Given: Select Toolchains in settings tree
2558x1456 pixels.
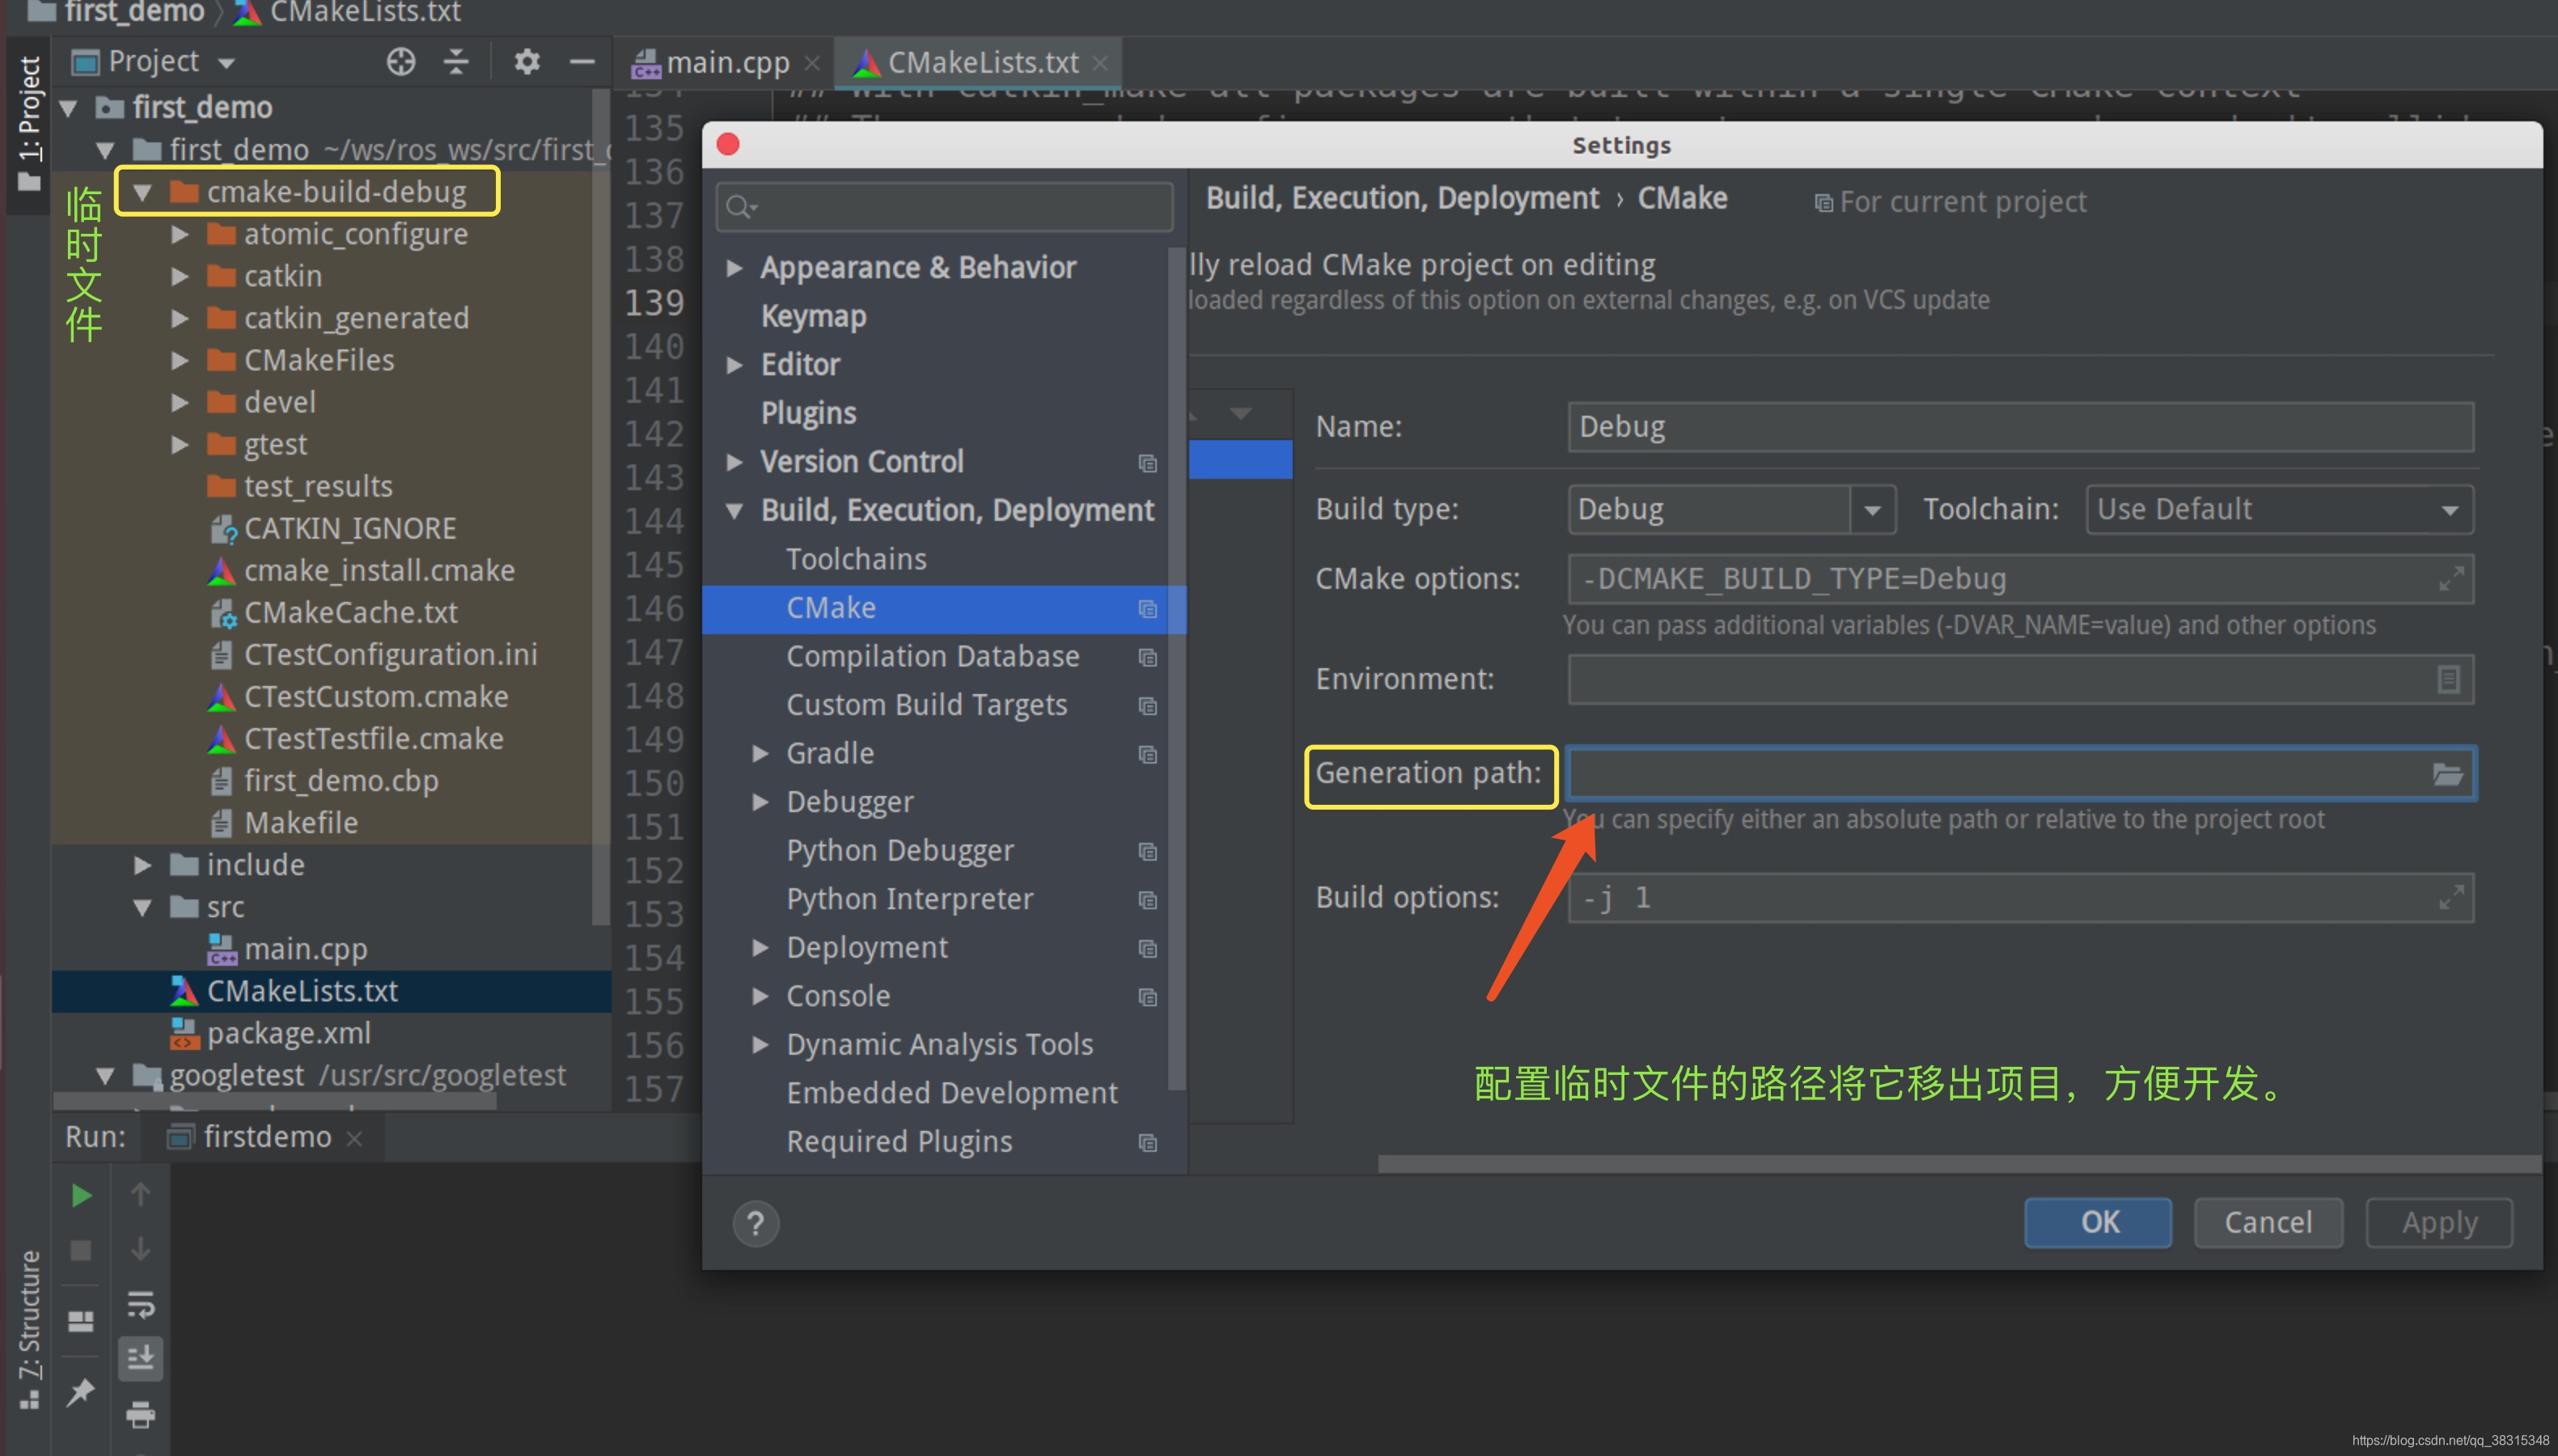Looking at the screenshot, I should coord(856,559).
